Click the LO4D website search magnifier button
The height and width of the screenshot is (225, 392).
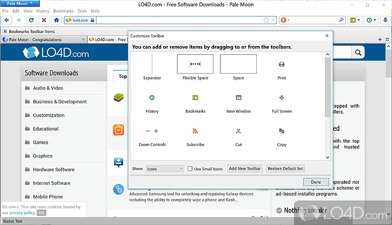358,53
